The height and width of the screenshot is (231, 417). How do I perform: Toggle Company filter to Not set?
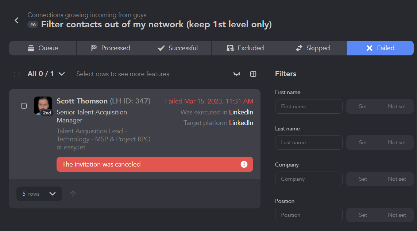click(x=397, y=179)
